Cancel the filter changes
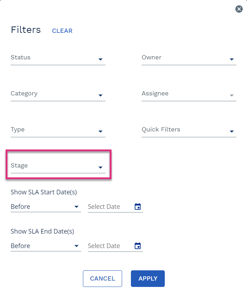Viewport: 247px width, 294px height. [102, 278]
